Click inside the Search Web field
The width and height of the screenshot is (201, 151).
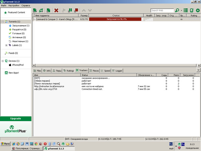click(162, 10)
